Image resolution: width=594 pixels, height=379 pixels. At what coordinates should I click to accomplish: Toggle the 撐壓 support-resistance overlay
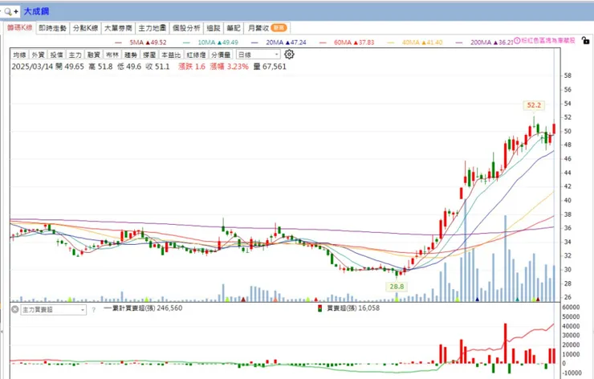coord(149,55)
